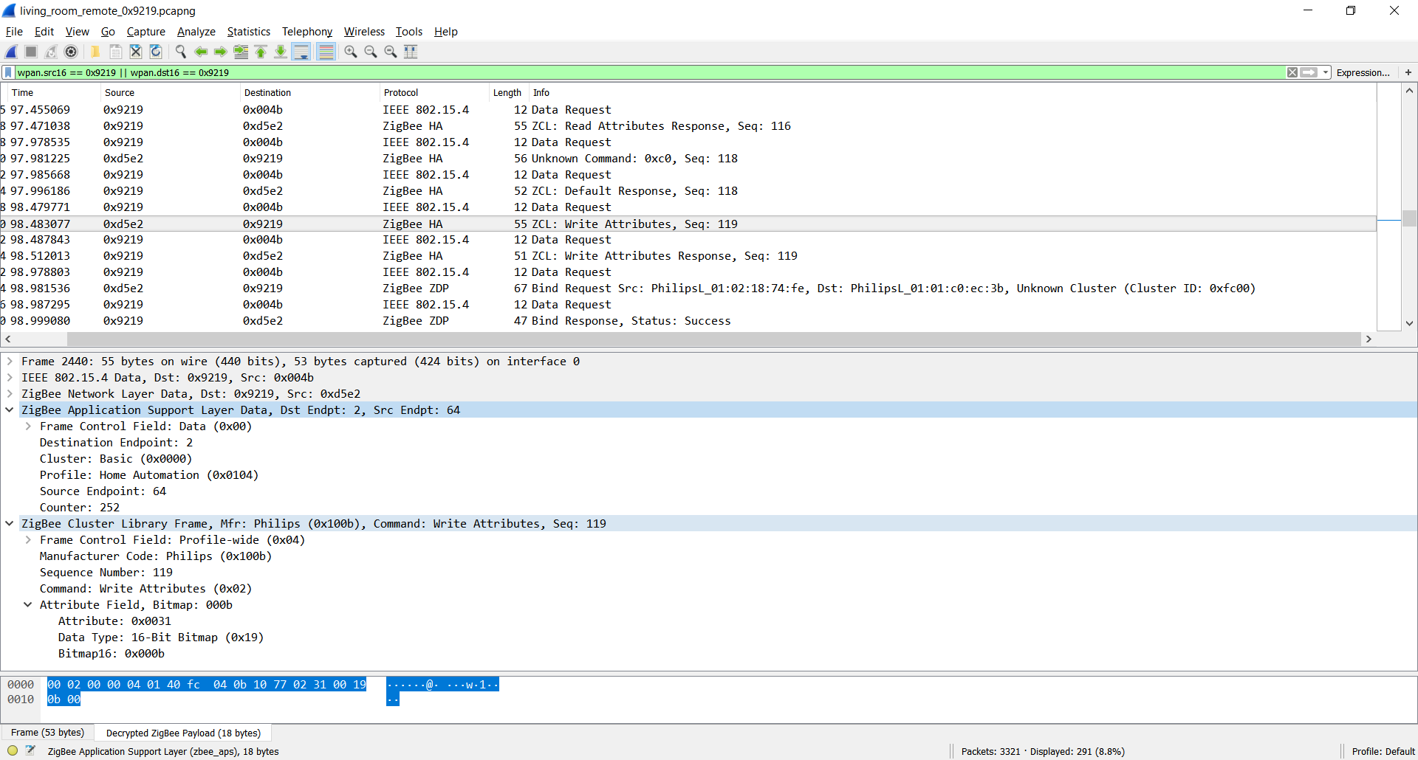Expand the Frame 2440 tree node
Screen dimensions: 1418x760
(10, 362)
